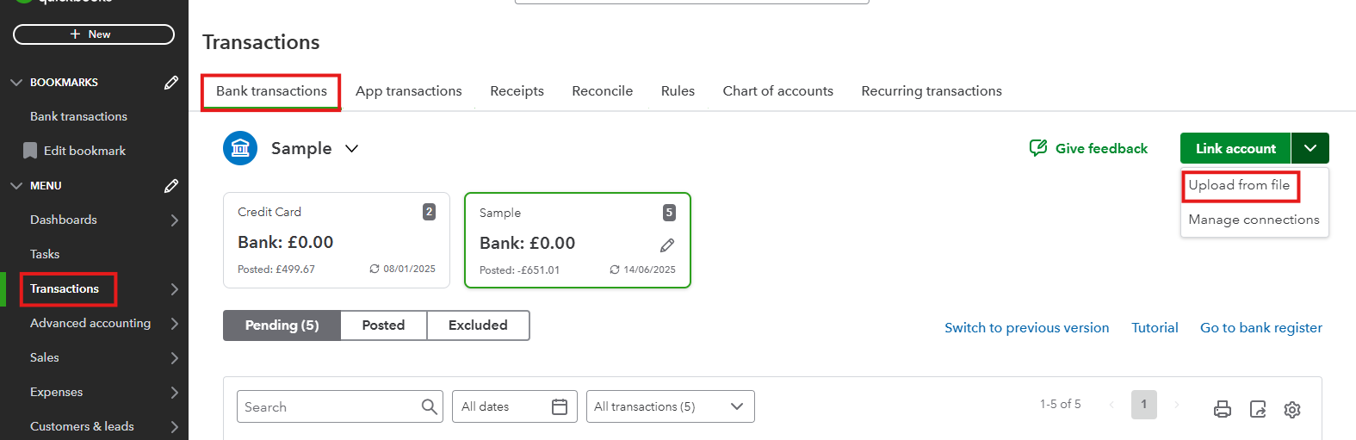
Task: Click the blue bank icon beside Sample
Action: click(x=240, y=148)
